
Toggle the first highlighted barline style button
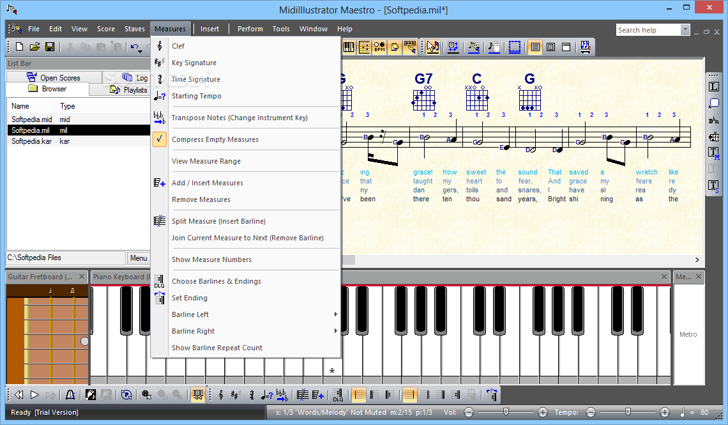point(359,395)
